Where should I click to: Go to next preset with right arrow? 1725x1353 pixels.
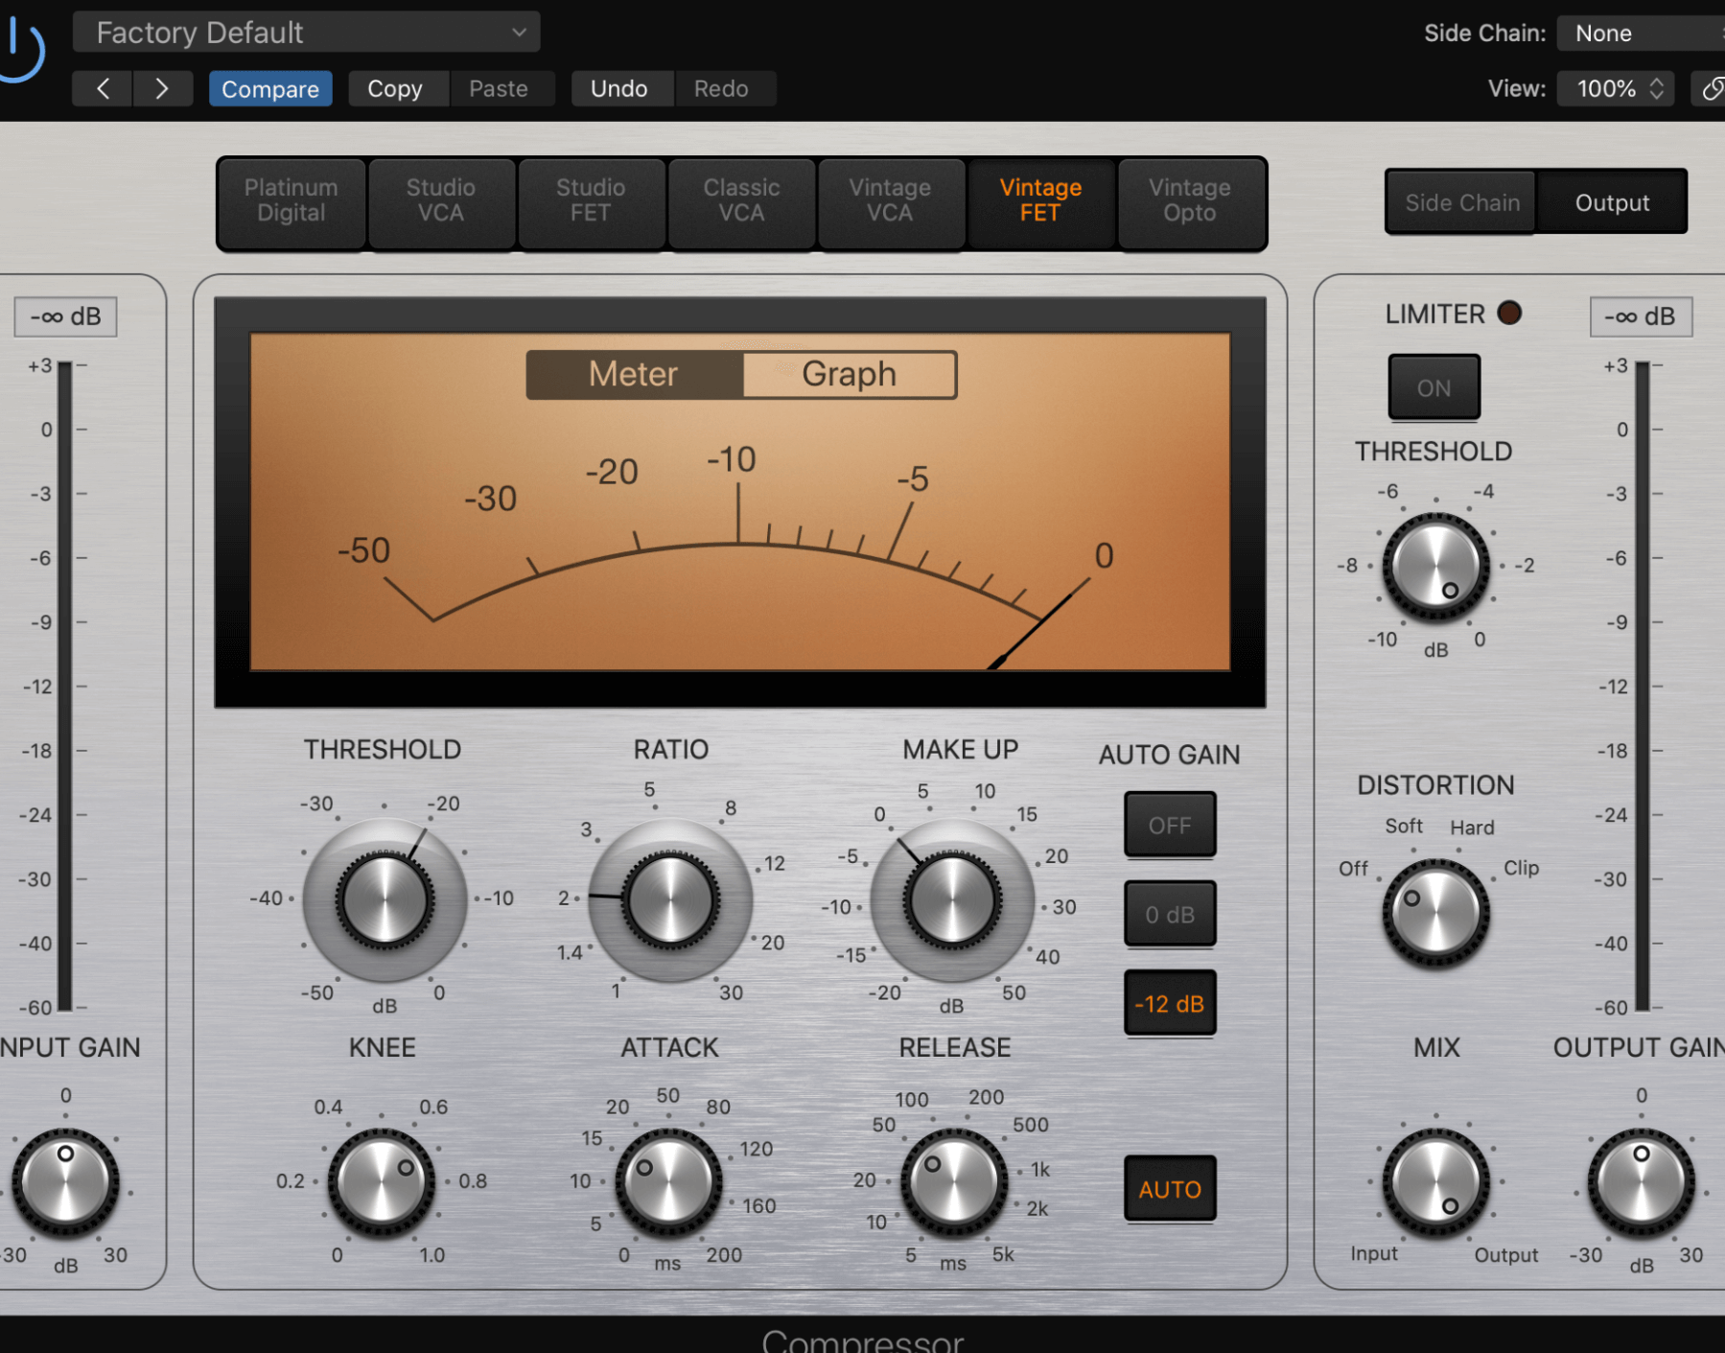[162, 89]
